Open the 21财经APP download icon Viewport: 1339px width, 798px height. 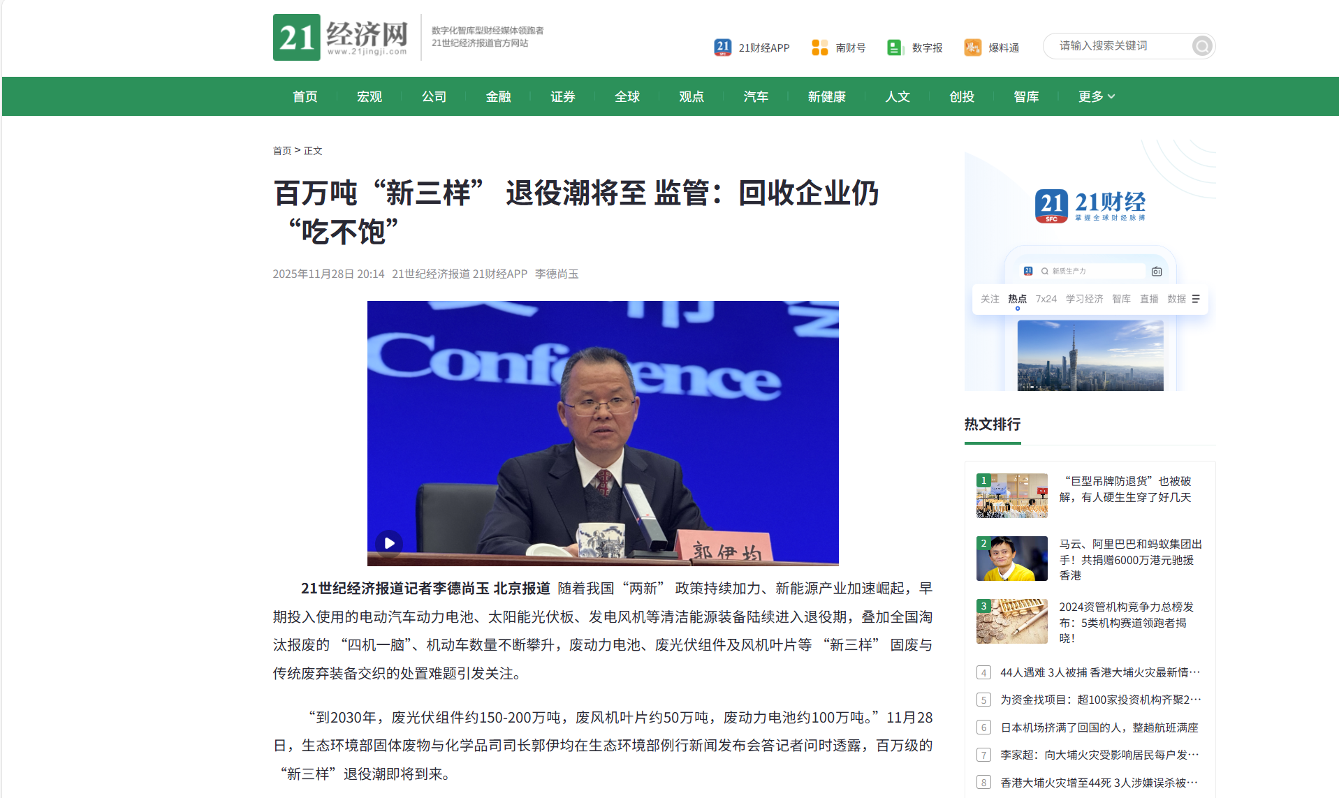click(721, 46)
